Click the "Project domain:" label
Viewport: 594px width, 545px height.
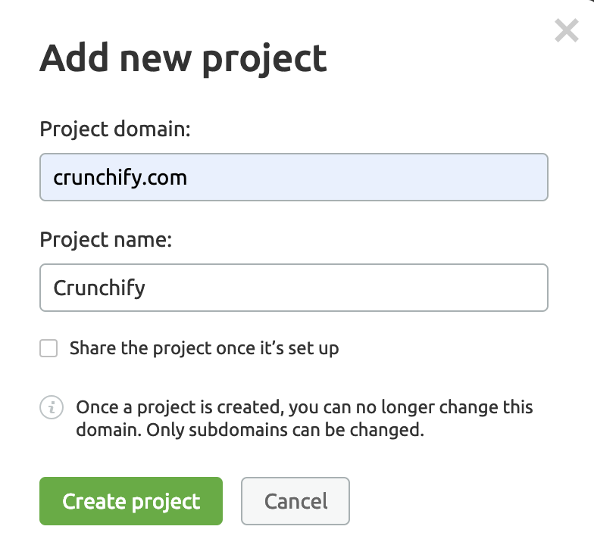(x=115, y=129)
